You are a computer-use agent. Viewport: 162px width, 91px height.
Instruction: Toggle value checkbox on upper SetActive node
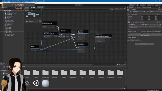[83, 39]
